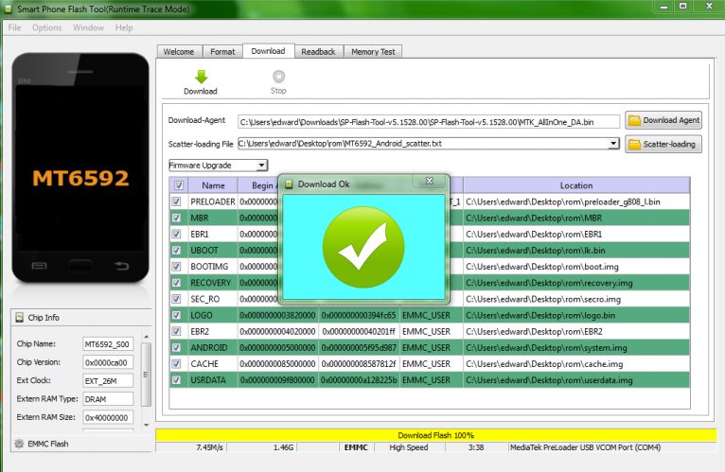Select the Download tab
The height and width of the screenshot is (472, 725).
[x=268, y=51]
